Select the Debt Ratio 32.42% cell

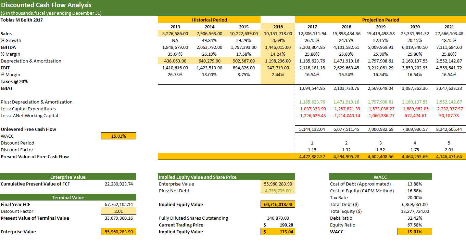[x=415, y=218]
